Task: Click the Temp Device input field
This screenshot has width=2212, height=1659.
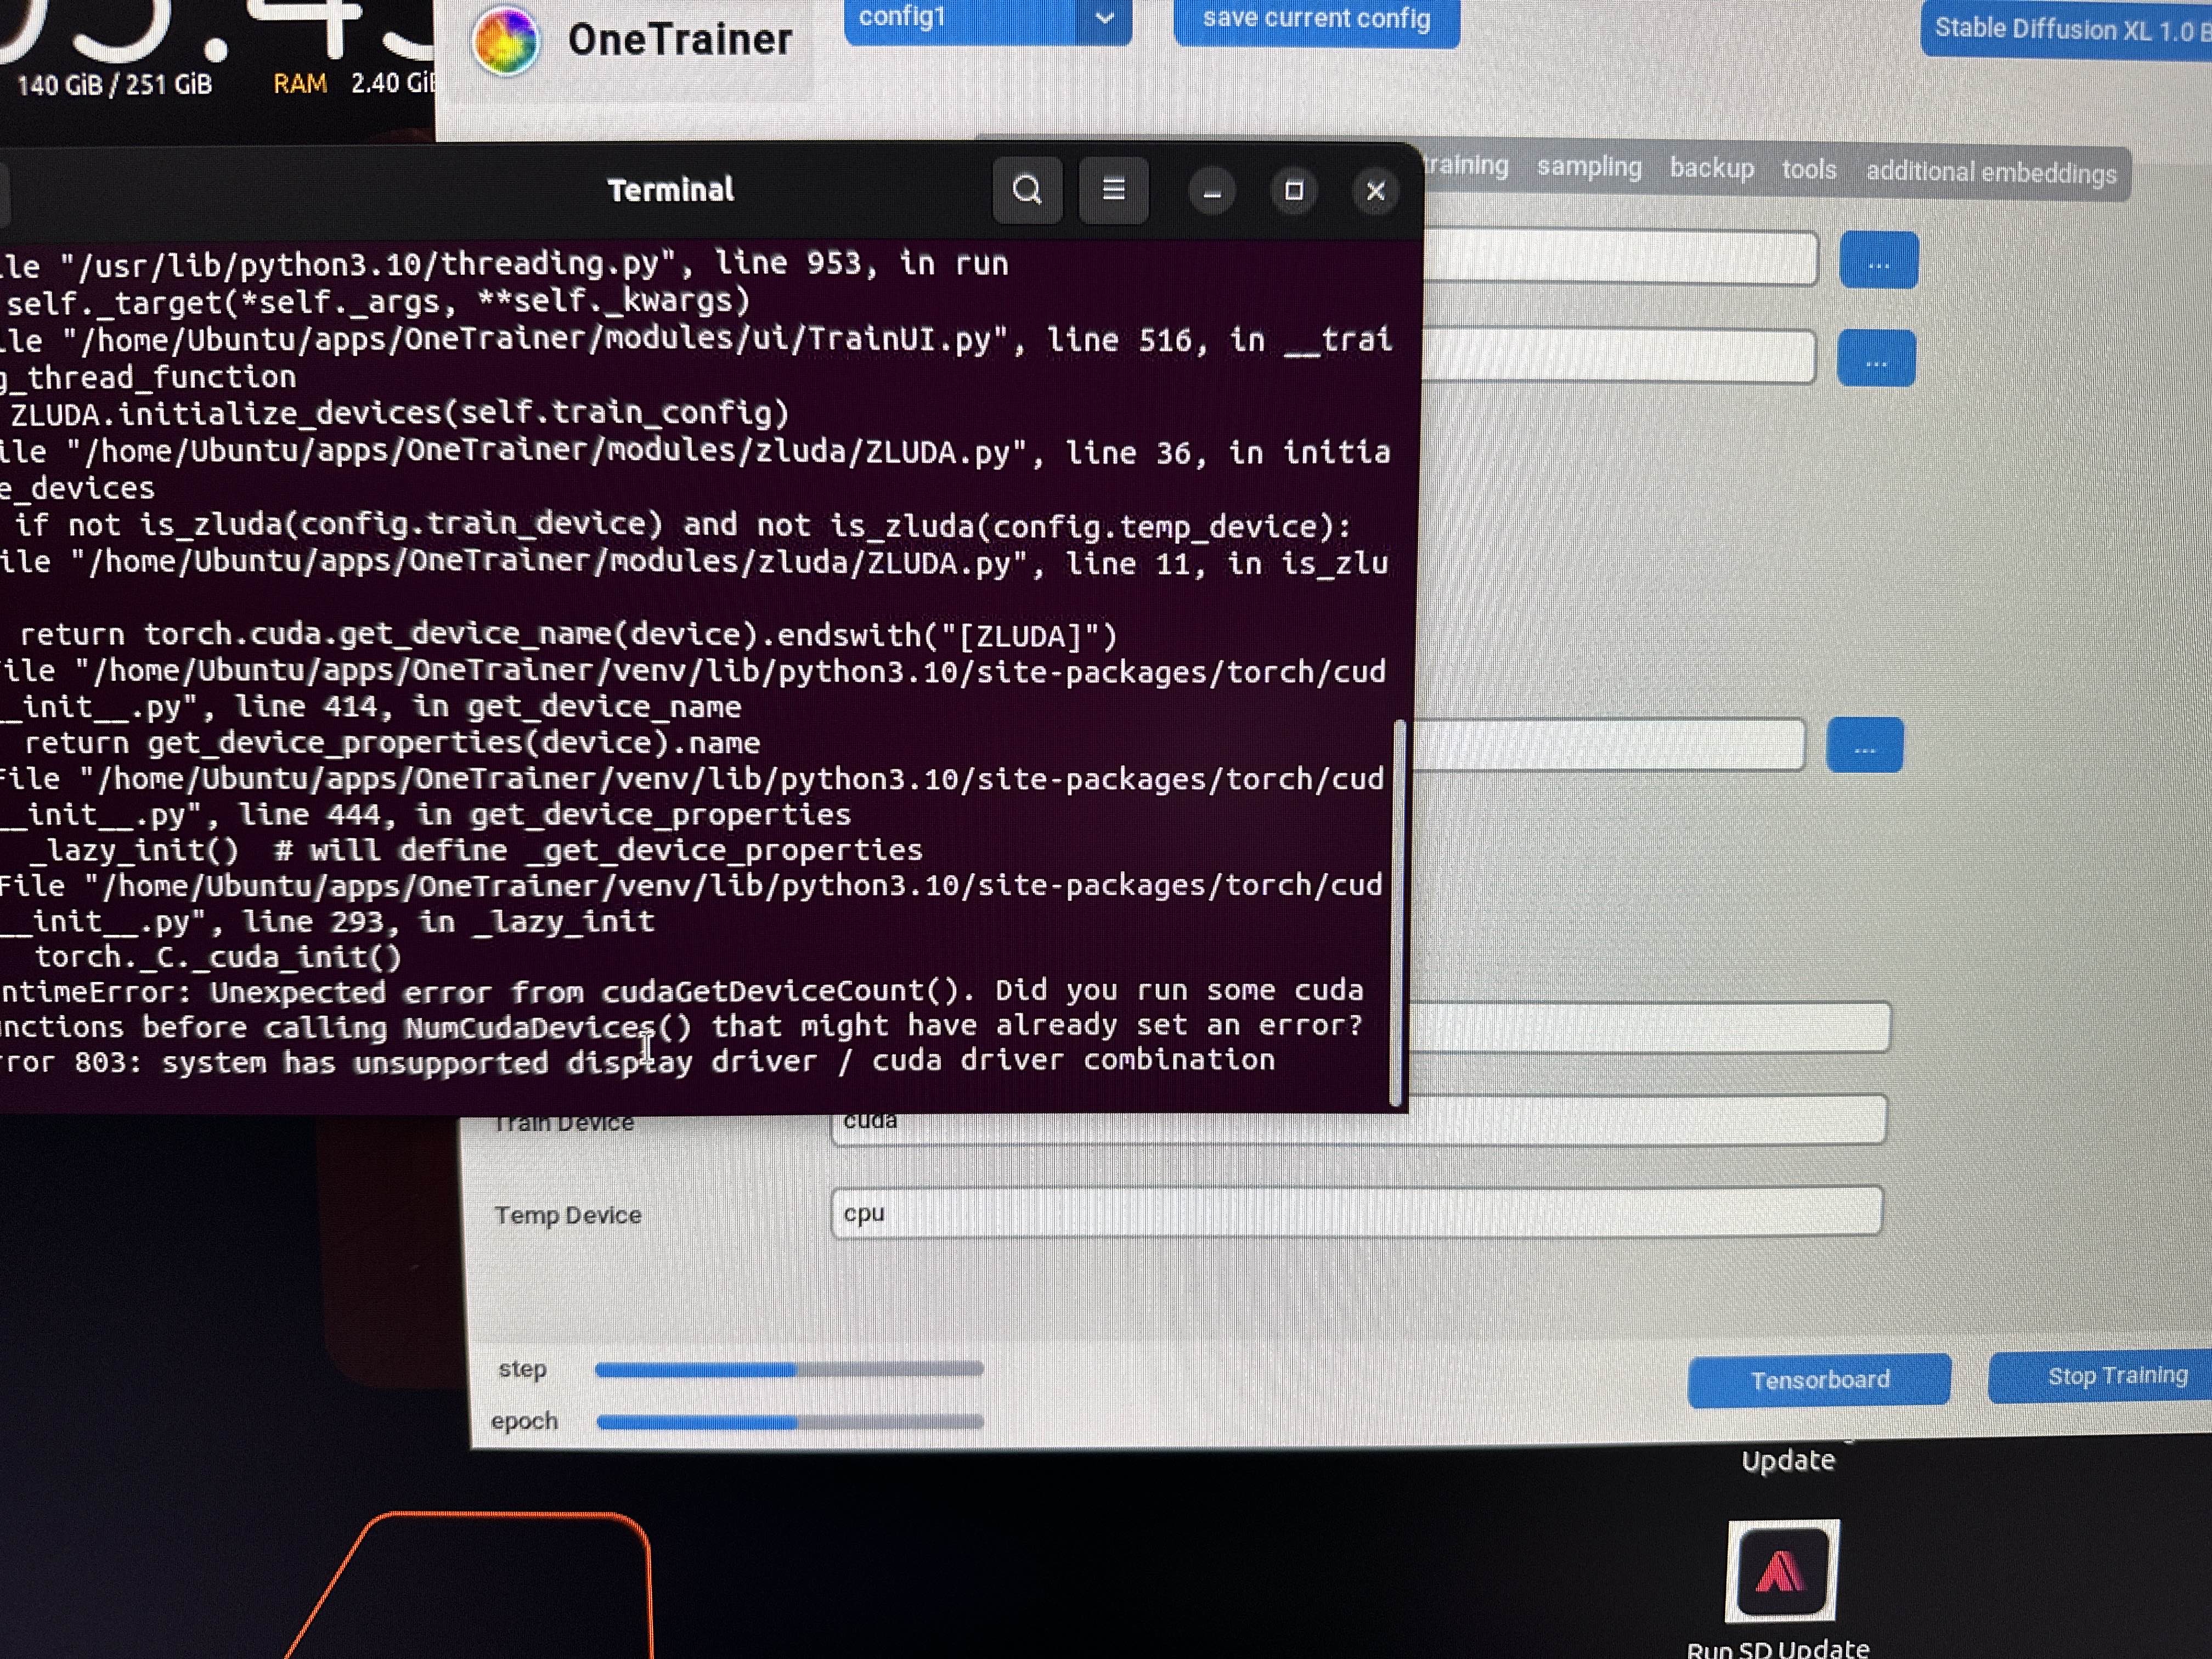Action: (x=1355, y=1212)
